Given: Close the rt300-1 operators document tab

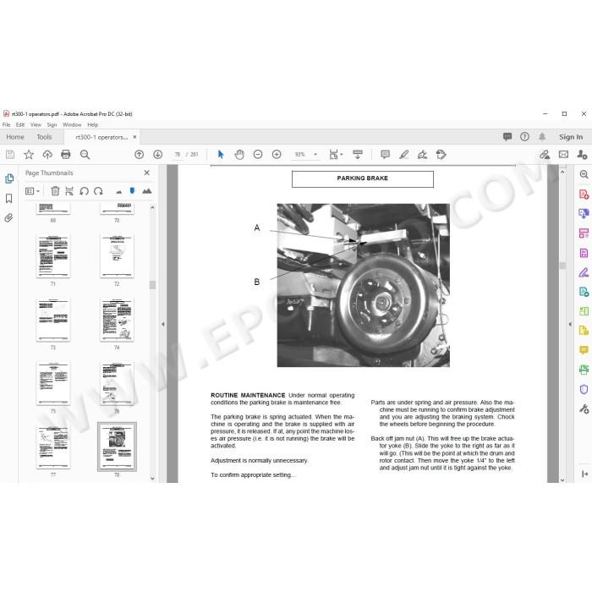Looking at the screenshot, I should (x=134, y=137).
